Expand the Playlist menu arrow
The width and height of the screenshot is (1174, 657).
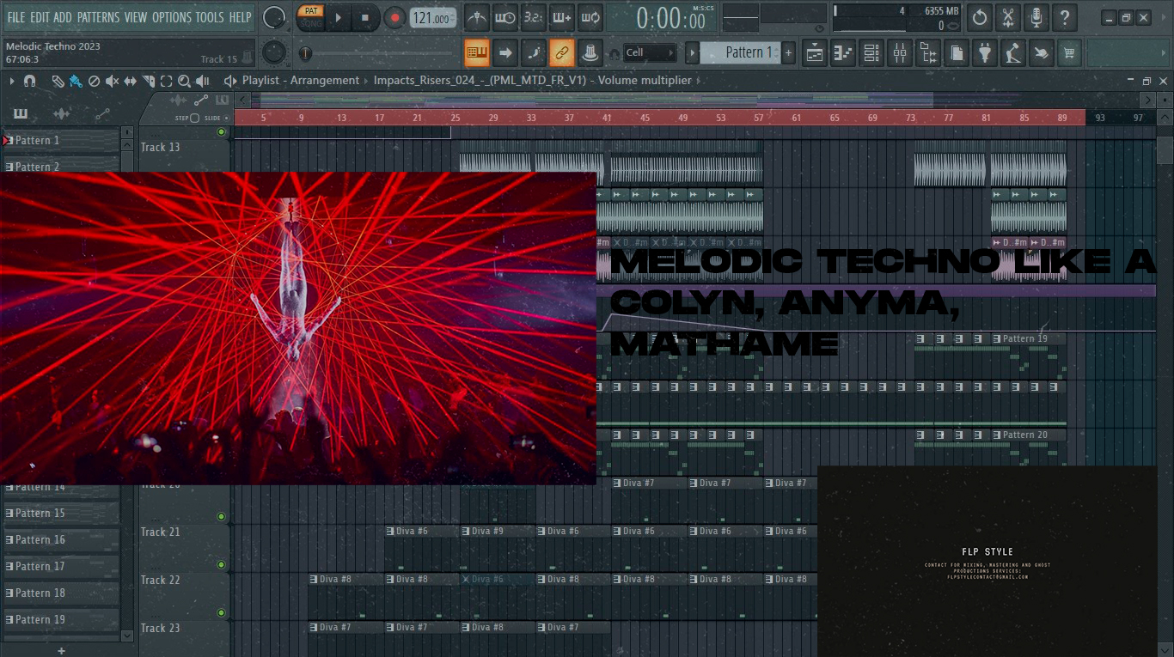point(12,81)
